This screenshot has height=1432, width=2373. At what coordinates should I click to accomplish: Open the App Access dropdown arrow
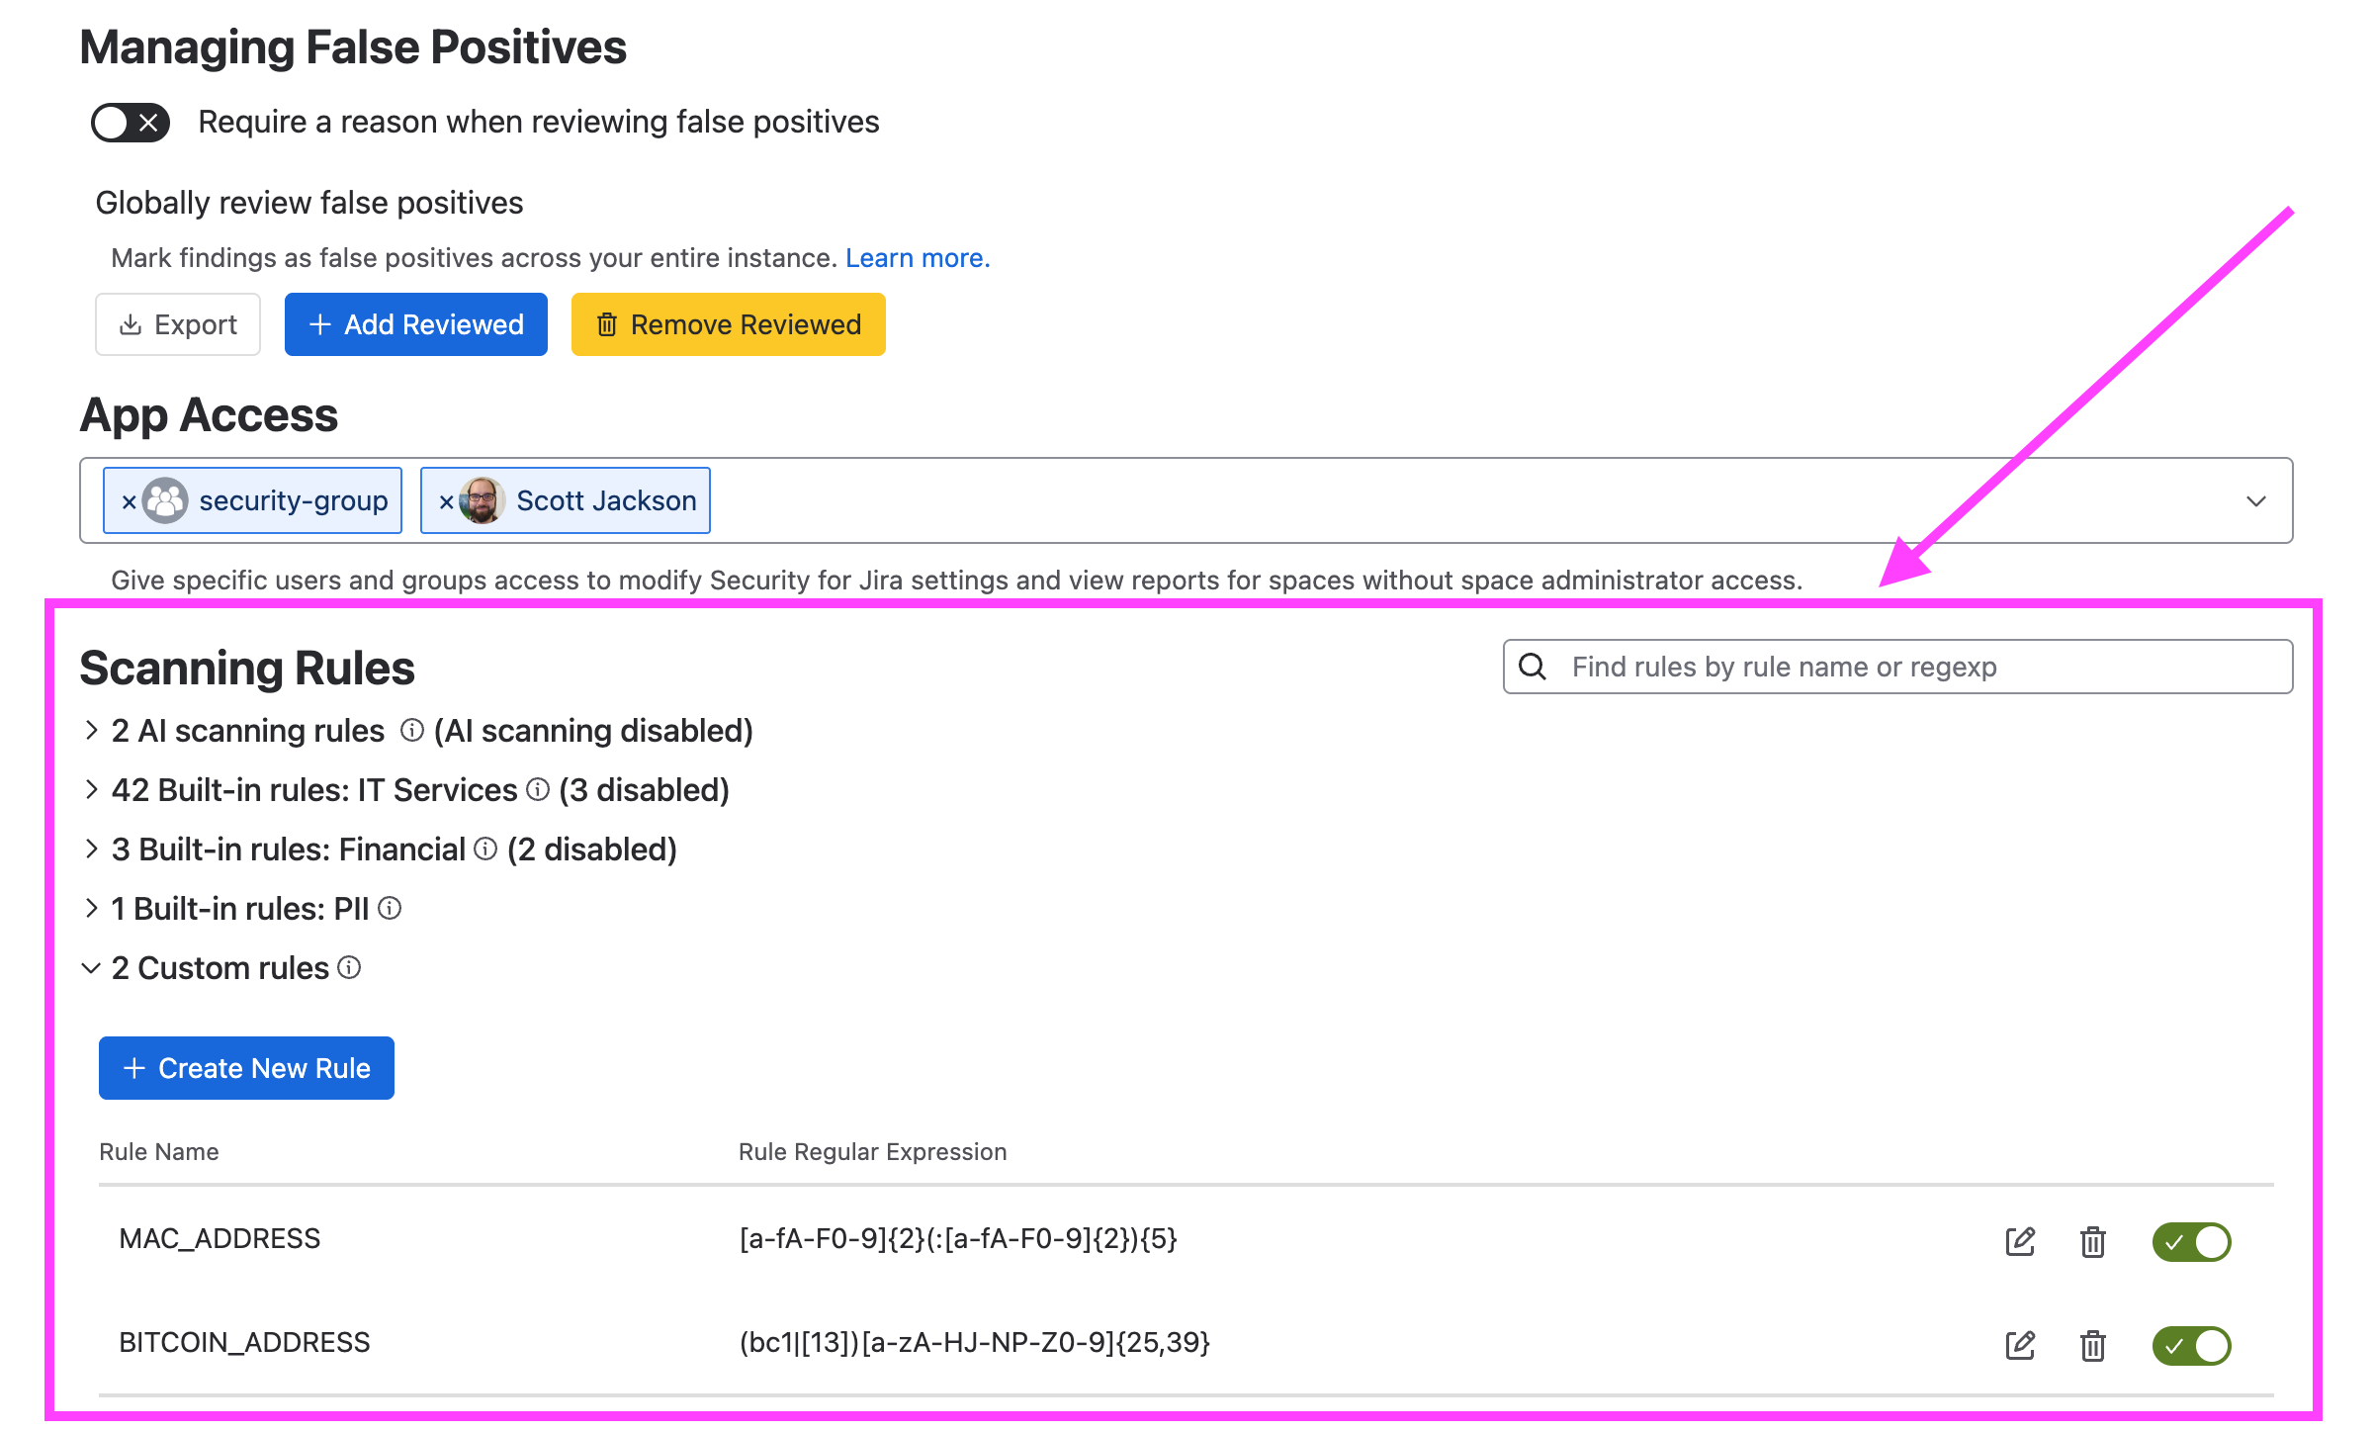pyautogui.click(x=2255, y=501)
